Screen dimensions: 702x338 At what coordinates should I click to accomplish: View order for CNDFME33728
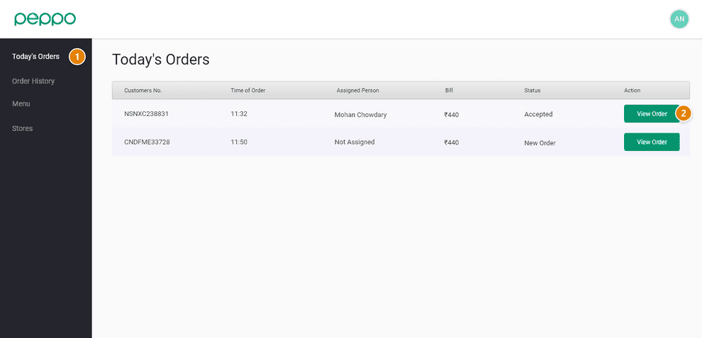(x=651, y=142)
